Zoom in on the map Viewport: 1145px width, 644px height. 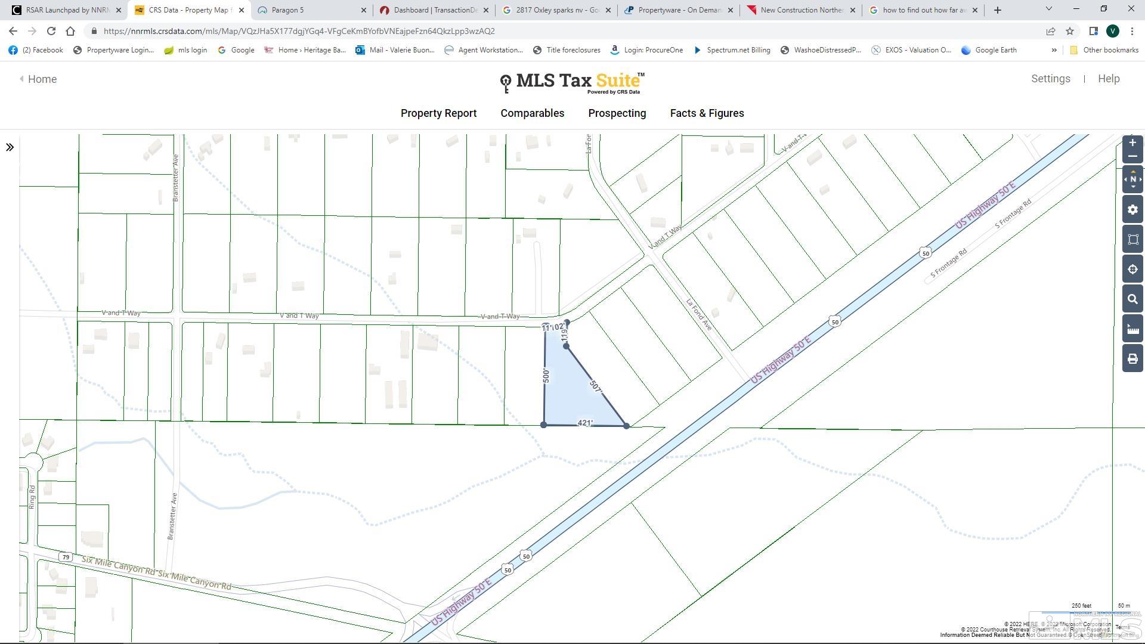pos(1132,143)
